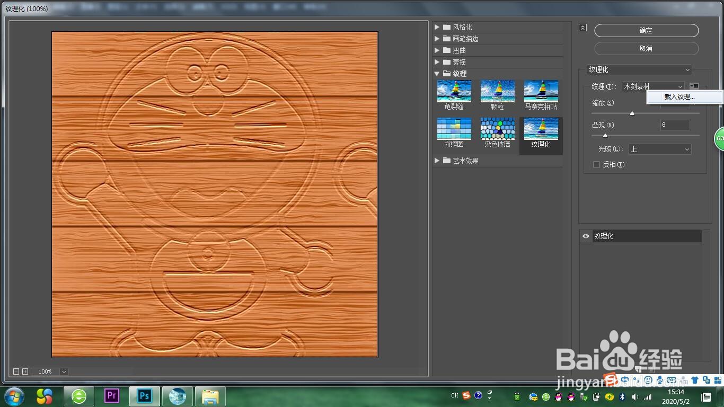
Task: Click the clock showing 15:34
Action: pos(675,392)
